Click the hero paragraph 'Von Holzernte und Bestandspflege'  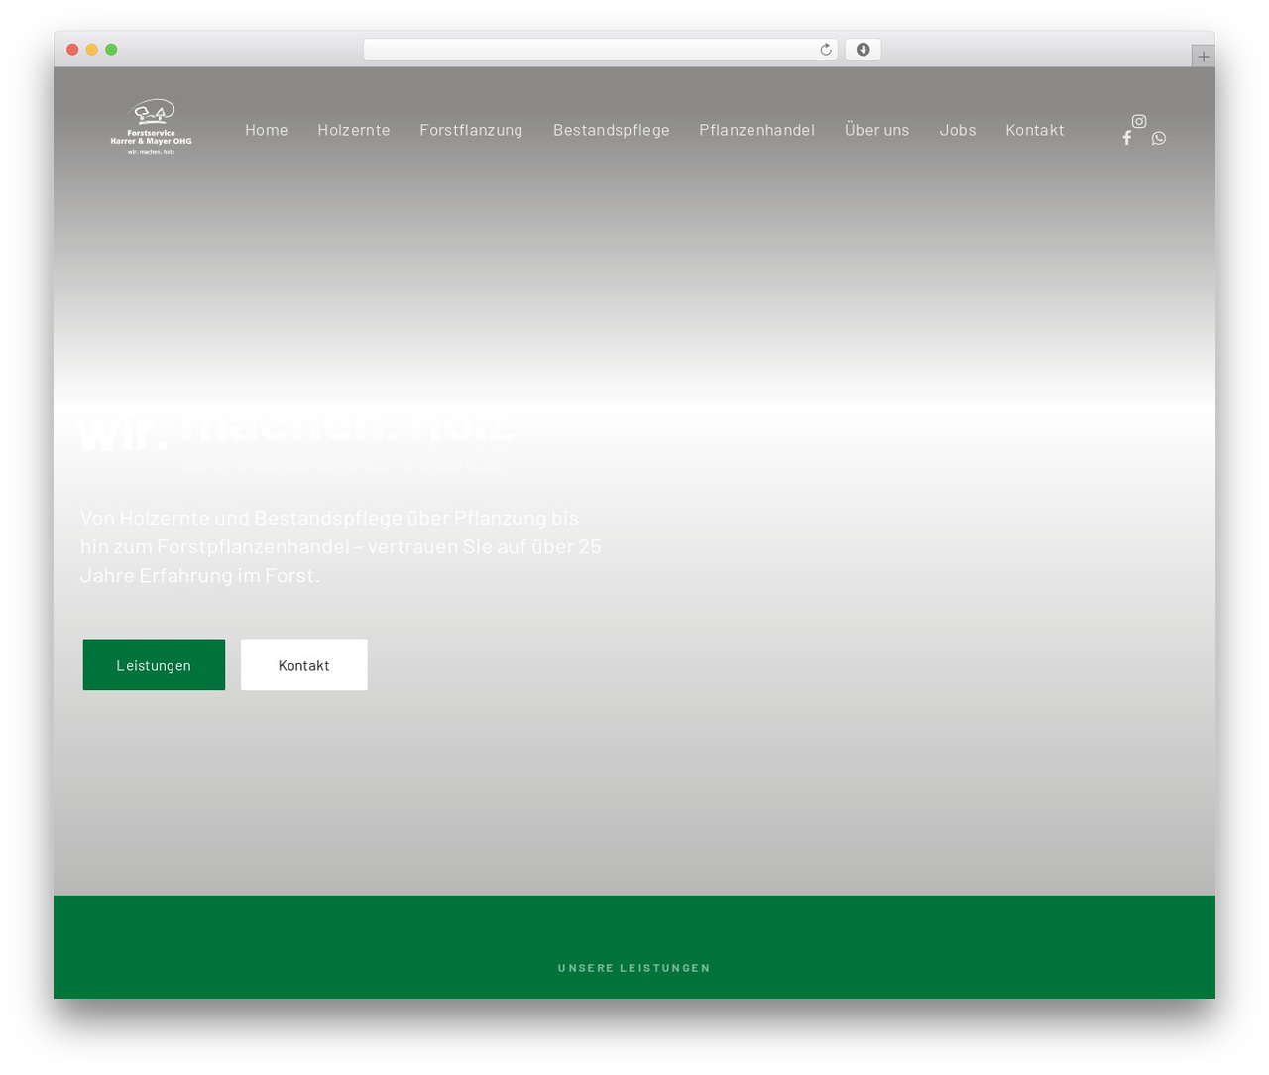pyautogui.click(x=341, y=546)
